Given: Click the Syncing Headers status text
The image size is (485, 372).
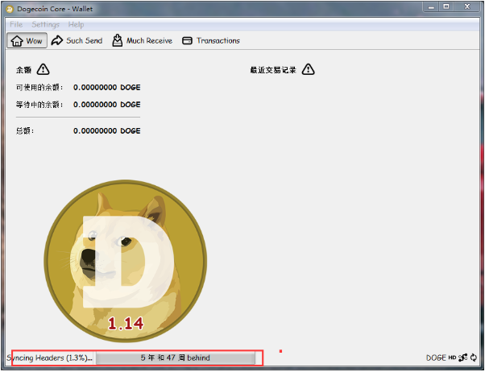Looking at the screenshot, I should pos(50,358).
